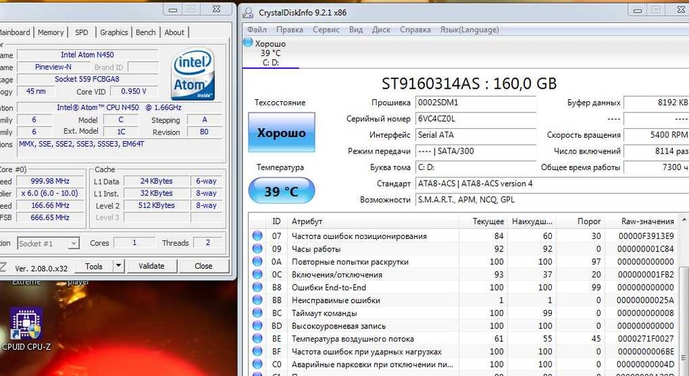The image size is (689, 376).
Task: Click the Порог column header
Action: click(x=581, y=221)
